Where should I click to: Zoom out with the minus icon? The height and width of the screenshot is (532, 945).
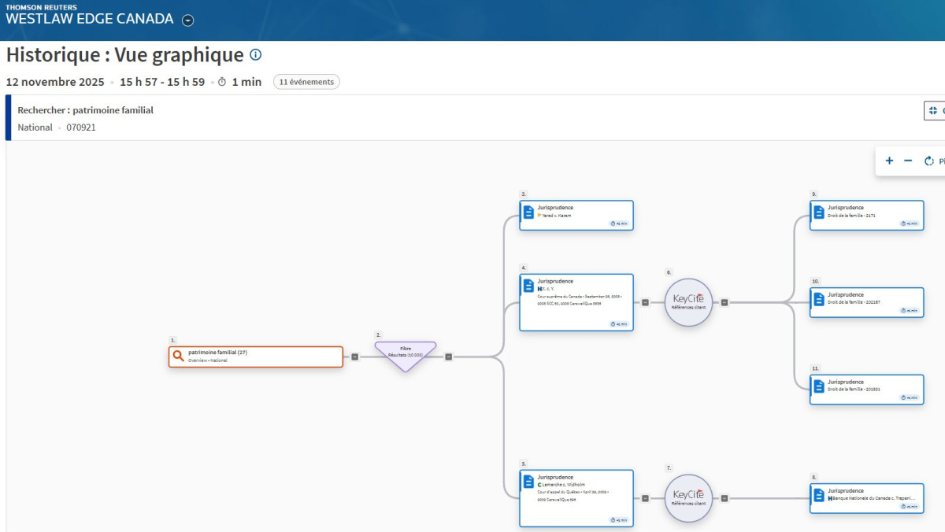pos(908,161)
